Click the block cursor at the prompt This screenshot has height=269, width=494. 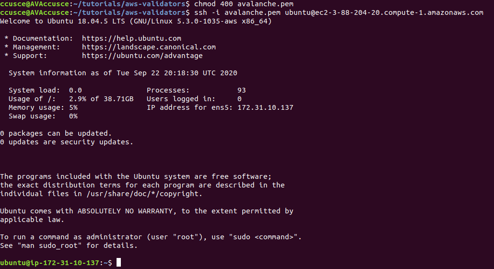click(x=118, y=263)
